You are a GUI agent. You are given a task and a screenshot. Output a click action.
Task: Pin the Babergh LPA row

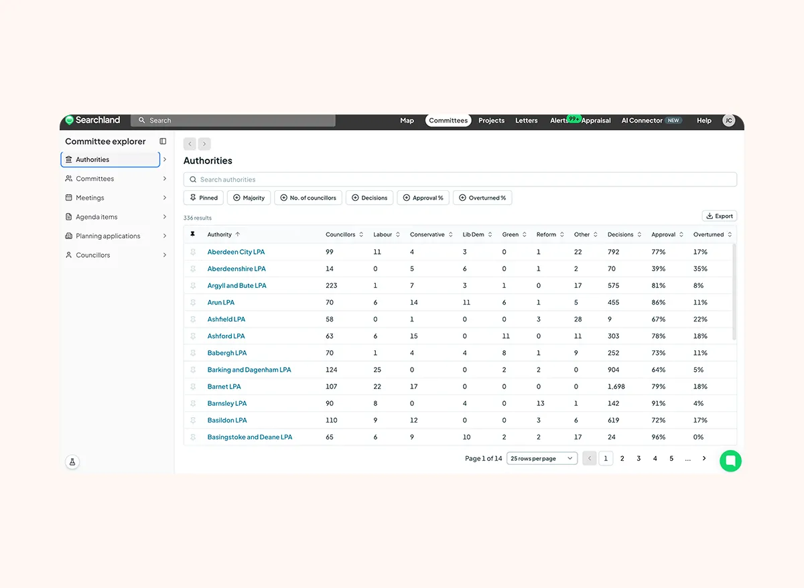point(193,353)
